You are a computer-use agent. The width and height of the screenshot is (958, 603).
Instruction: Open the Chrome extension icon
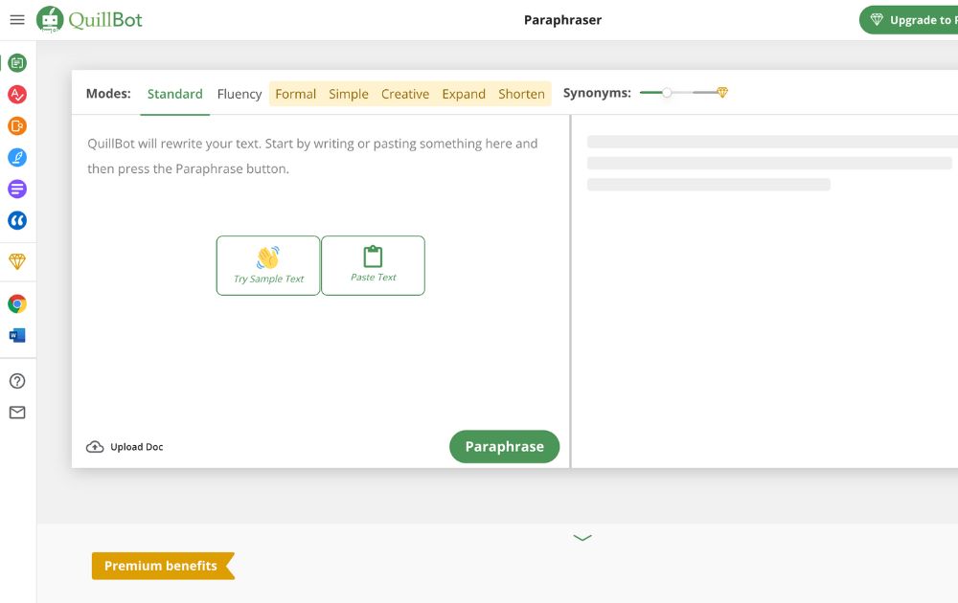point(17,303)
